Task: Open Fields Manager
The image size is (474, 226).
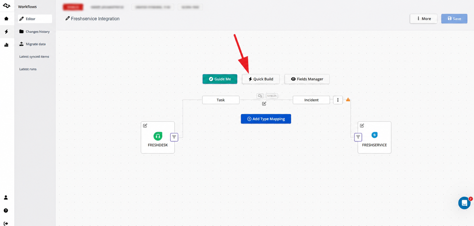Action: (307, 79)
